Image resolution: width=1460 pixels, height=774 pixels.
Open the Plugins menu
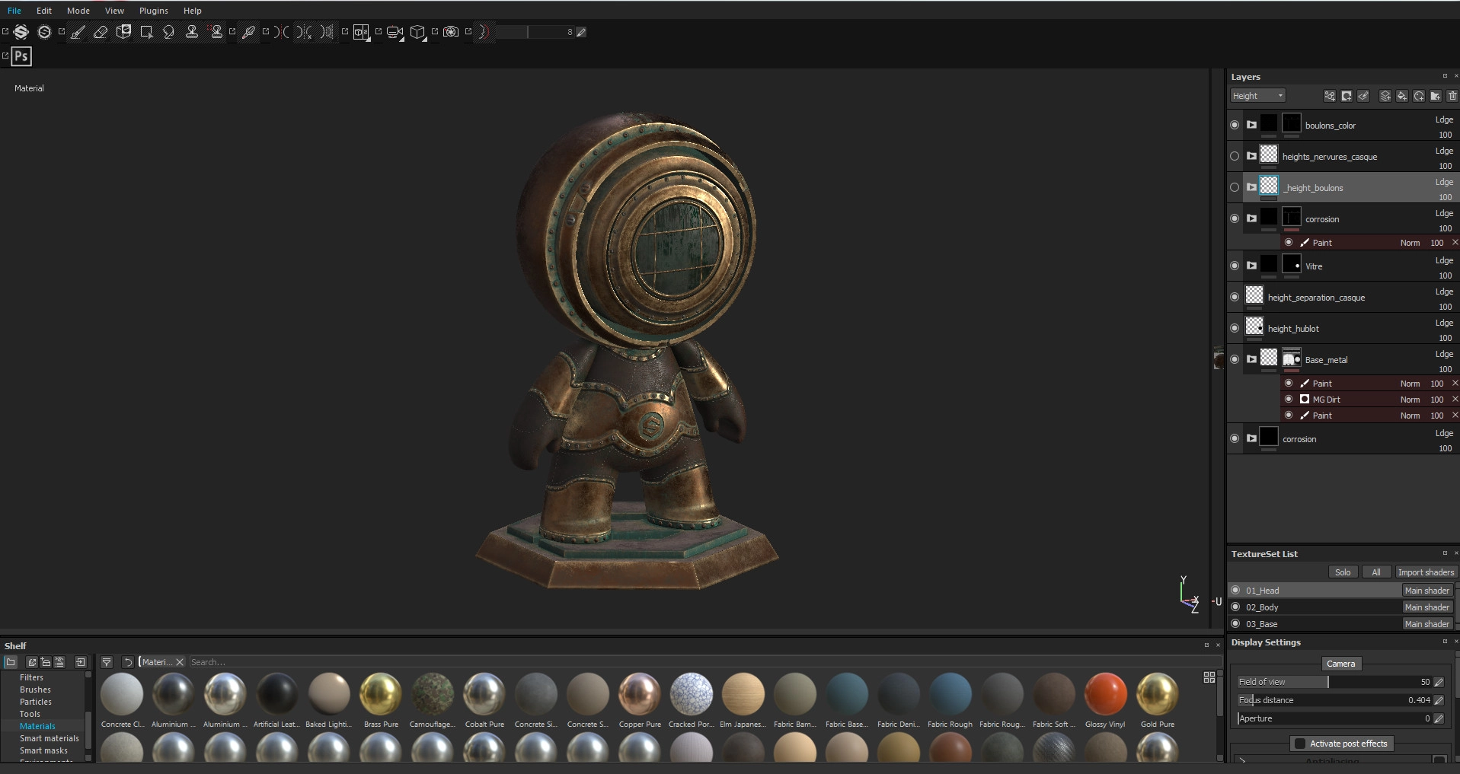pos(153,11)
